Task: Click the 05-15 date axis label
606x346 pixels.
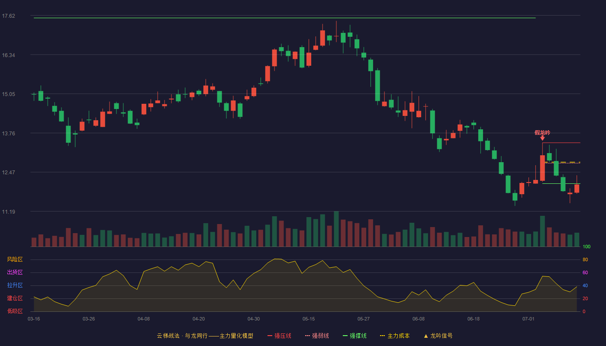Action: pos(309,319)
